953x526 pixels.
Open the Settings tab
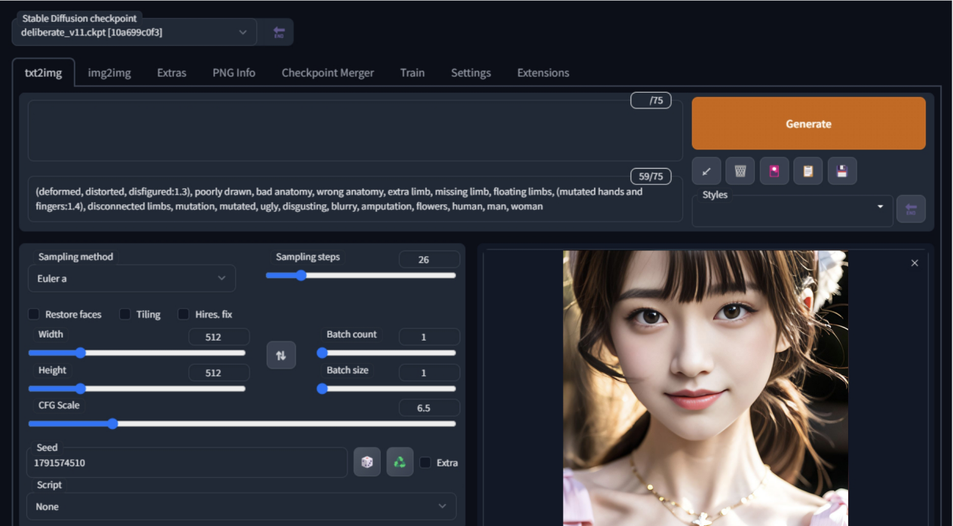[x=471, y=73]
